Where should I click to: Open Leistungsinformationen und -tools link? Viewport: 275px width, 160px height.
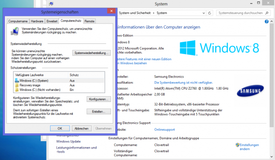(x=76, y=150)
